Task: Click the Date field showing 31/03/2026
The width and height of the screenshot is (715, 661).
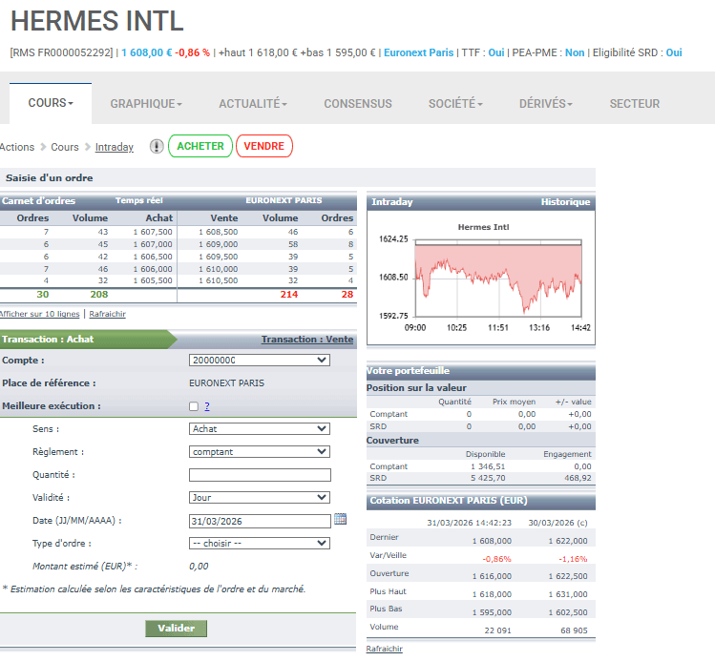Action: [x=260, y=521]
